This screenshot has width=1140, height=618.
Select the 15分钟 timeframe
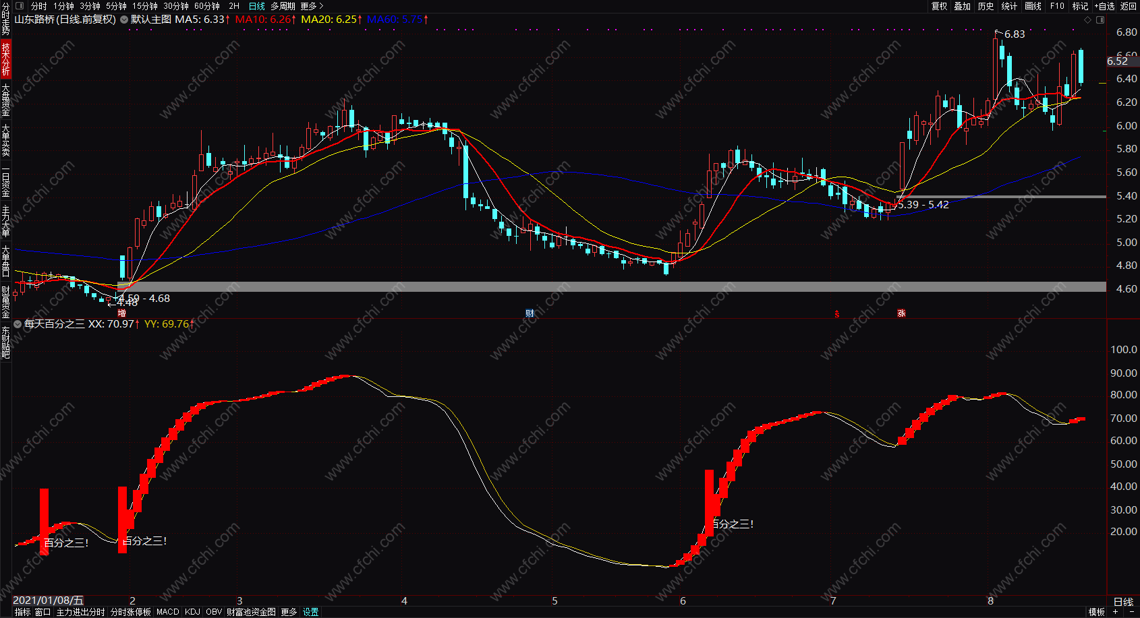[x=144, y=6]
